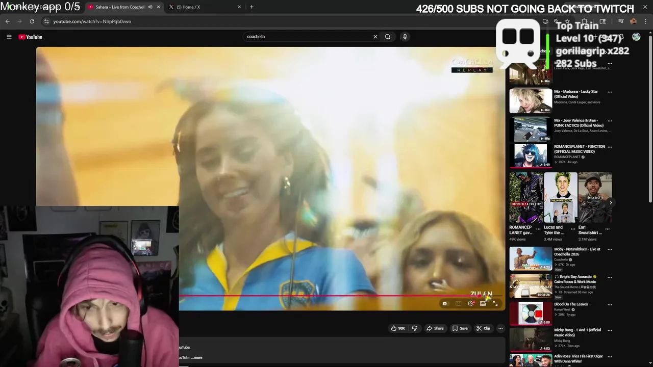
Task: Run search with the magnifier button
Action: tap(388, 37)
